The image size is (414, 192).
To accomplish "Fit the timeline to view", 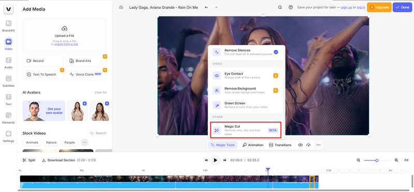I will tap(406, 160).
